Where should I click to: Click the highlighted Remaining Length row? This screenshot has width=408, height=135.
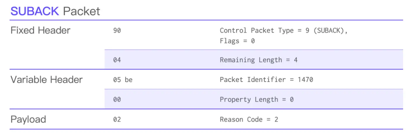click(254, 59)
